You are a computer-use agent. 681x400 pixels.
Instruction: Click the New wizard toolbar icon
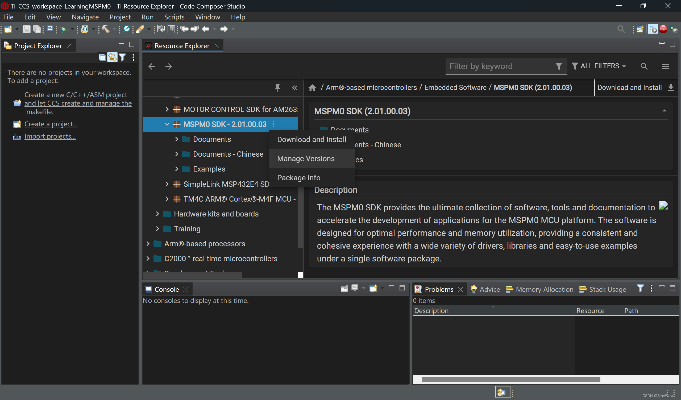pyautogui.click(x=8, y=29)
